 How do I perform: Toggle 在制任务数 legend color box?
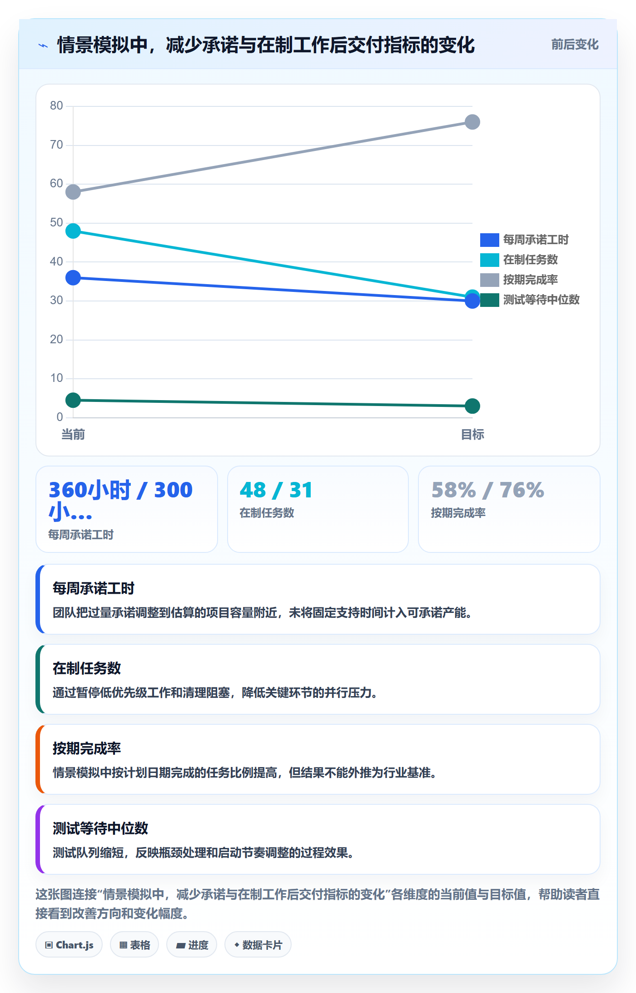click(489, 260)
